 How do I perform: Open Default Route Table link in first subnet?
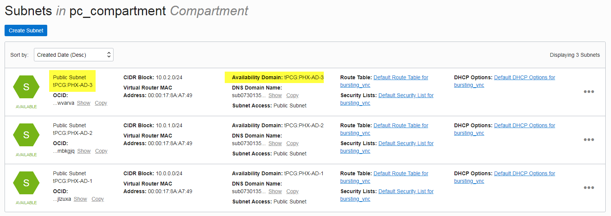click(401, 77)
